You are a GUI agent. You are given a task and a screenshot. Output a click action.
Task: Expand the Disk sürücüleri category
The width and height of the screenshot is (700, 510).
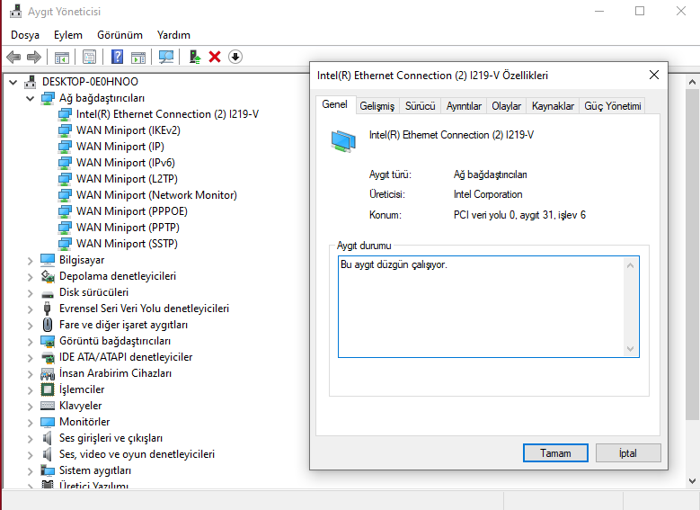click(x=30, y=292)
